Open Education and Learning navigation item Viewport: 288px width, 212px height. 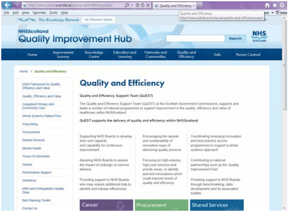[x=125, y=55]
